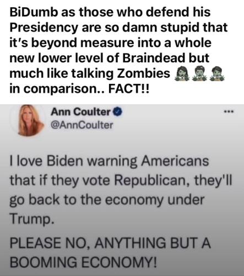This screenshot has width=244, height=276.
Task: Click the word BiDumb in caption
Action: click(34, 12)
